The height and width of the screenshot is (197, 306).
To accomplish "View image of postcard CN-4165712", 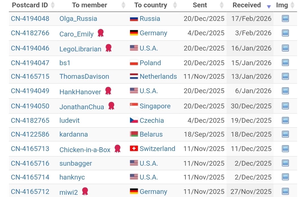I will coord(285,191).
